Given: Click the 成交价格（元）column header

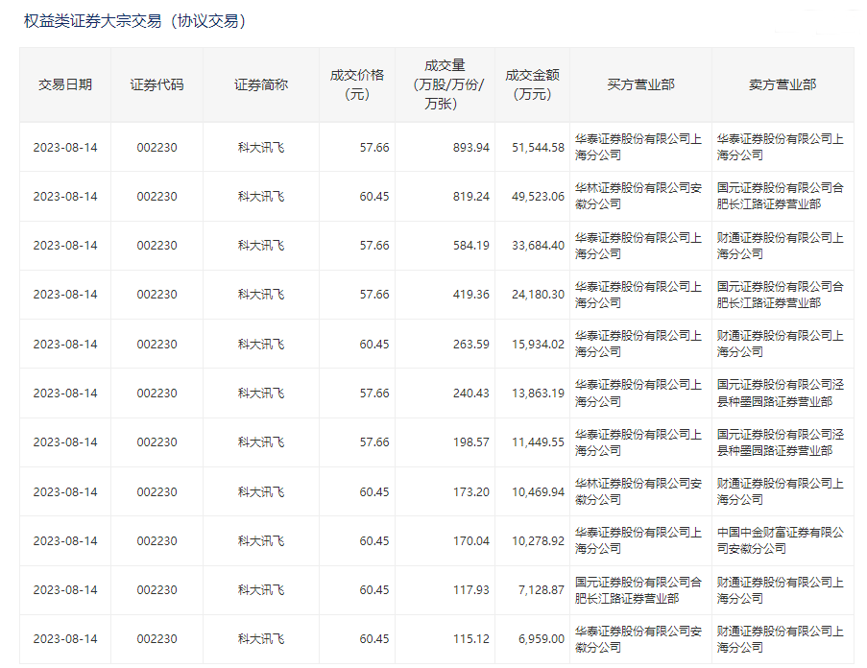Looking at the screenshot, I should pos(355,84).
